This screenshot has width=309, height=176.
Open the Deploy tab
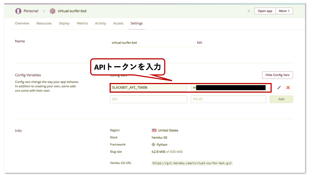coord(64,23)
